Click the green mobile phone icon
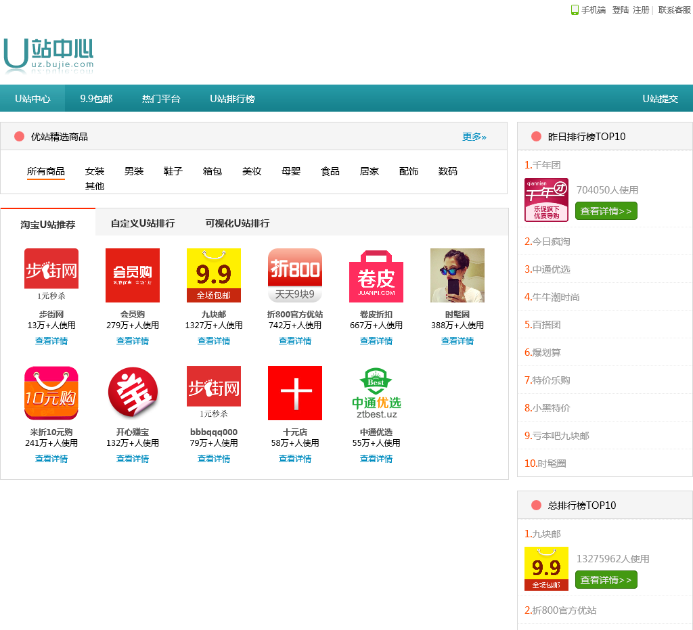 point(575,9)
